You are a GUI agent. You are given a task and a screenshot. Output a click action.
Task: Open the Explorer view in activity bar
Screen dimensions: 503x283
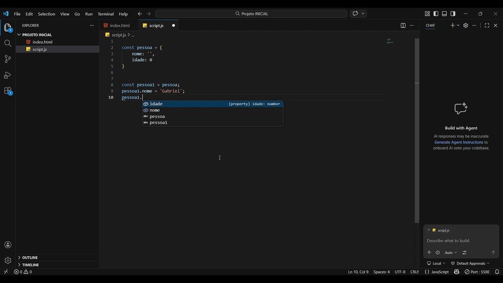point(7,28)
